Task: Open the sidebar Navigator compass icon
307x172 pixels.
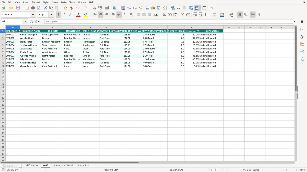Action: coord(302,51)
